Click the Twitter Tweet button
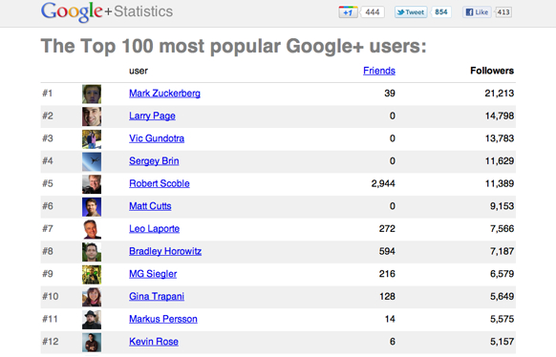556x357 pixels. pyautogui.click(x=411, y=12)
